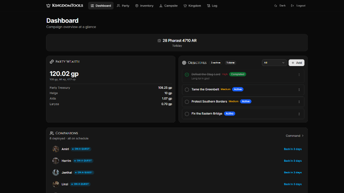Click the Active badge on Fix the Eastern Bridge

point(230,114)
